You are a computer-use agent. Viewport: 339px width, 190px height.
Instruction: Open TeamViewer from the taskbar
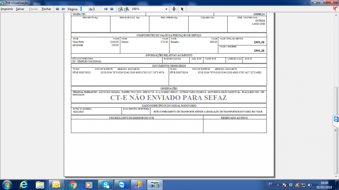pyautogui.click(x=122, y=185)
